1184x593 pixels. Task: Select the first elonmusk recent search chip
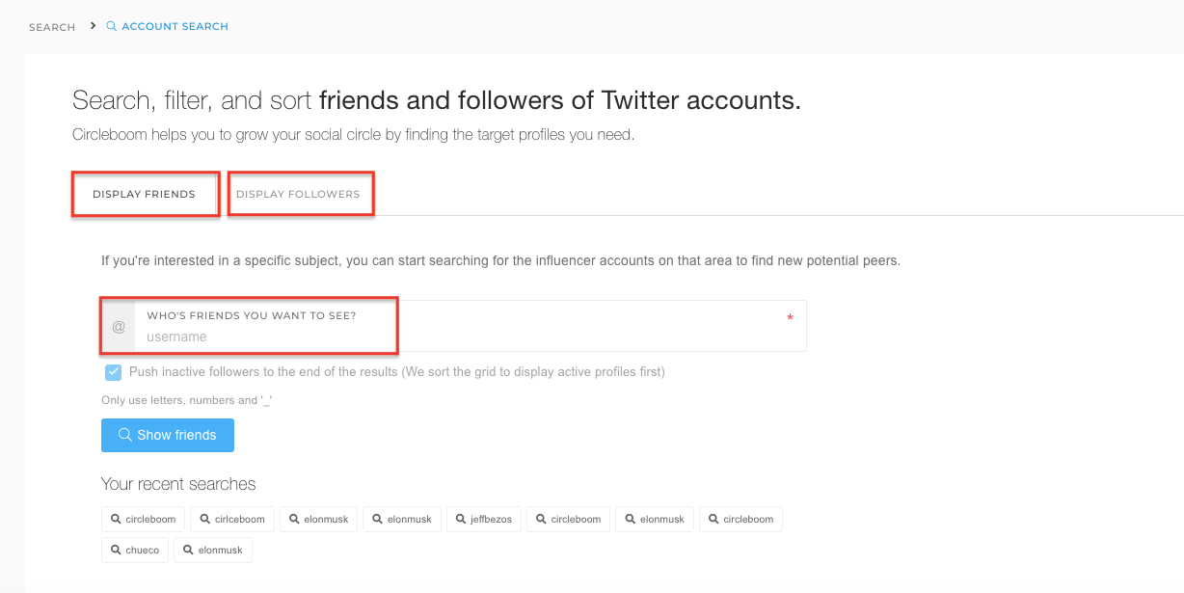click(318, 519)
